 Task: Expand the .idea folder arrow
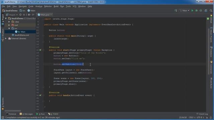point(9,22)
